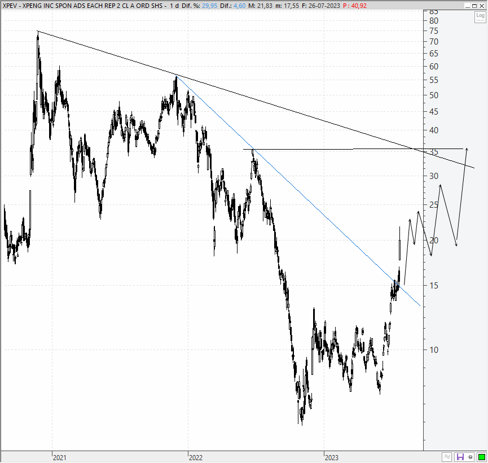
Task: Close the XPEV chart window
Action: (481, 6)
